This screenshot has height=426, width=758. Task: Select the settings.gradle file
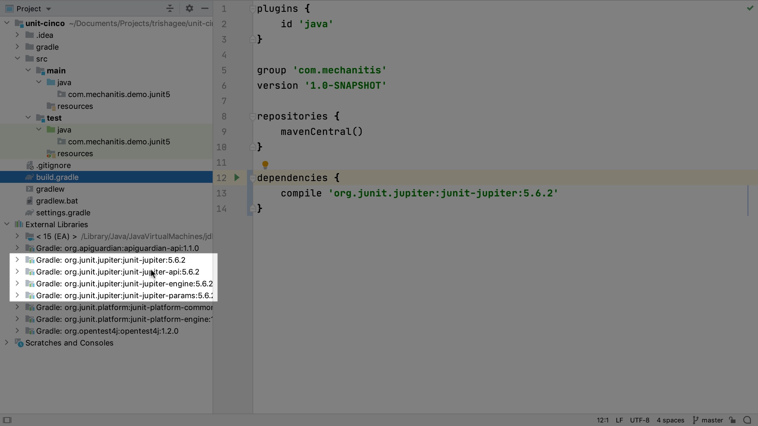[63, 212]
